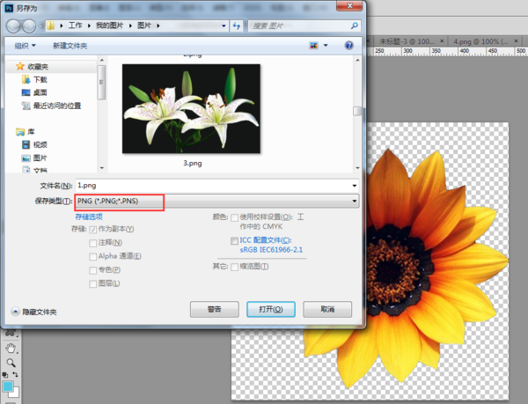Click the 3.png file name label

coord(193,164)
